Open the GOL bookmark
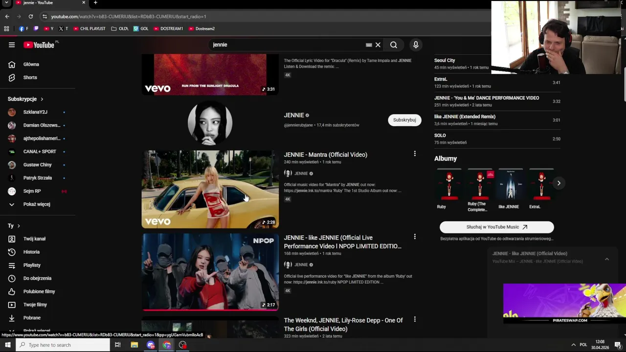The width and height of the screenshot is (626, 352). pos(141,29)
